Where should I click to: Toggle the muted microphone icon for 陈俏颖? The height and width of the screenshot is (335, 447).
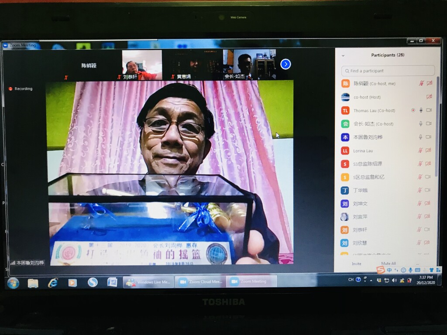click(x=421, y=83)
